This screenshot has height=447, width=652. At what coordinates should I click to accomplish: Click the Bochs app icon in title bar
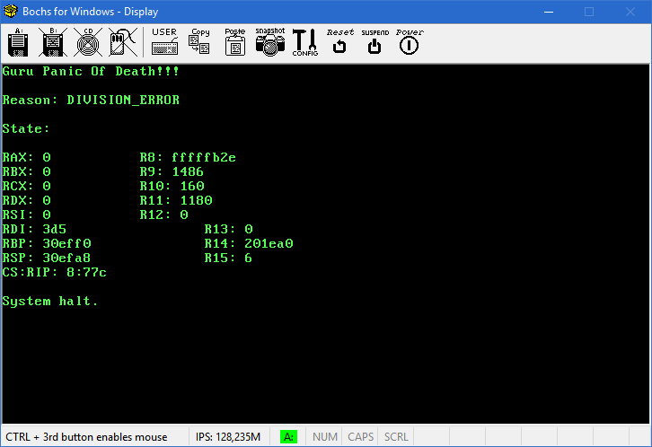coord(11,11)
